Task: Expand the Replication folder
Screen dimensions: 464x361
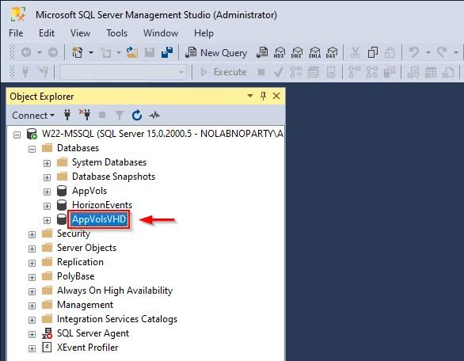Action: point(32,263)
